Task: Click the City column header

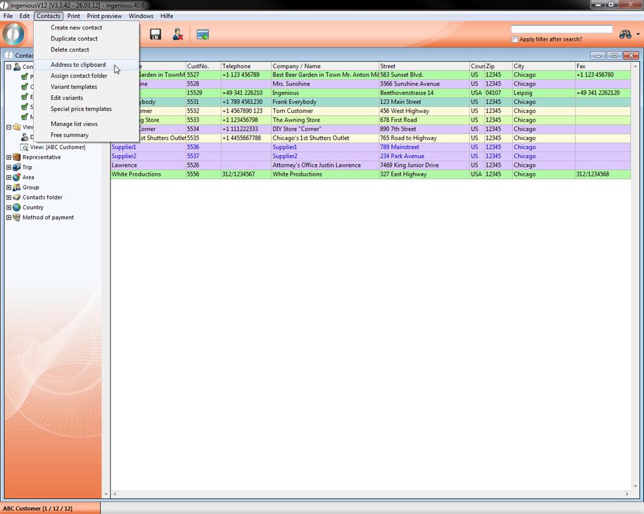Action: point(519,66)
